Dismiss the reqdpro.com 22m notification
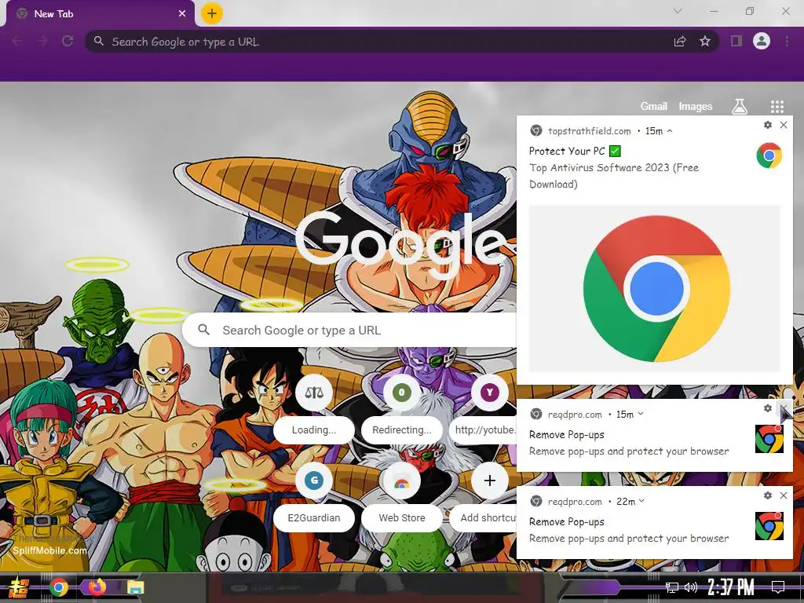Screen dimensions: 804x603 click(x=784, y=495)
